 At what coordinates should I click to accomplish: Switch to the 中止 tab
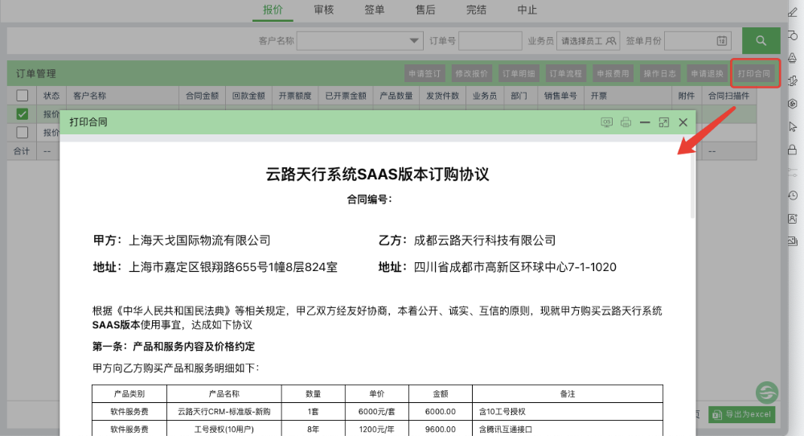tap(527, 10)
